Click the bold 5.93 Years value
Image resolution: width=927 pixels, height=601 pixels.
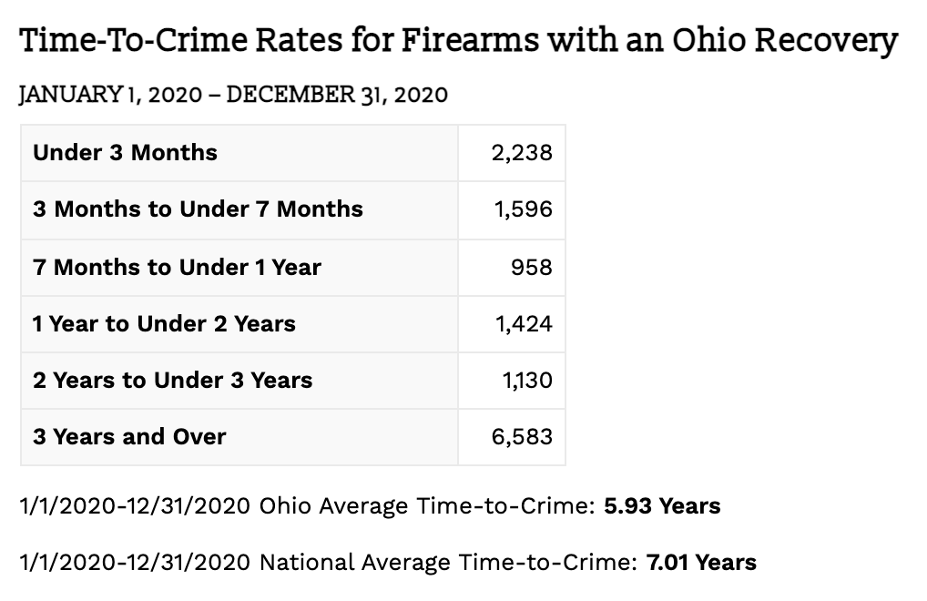(662, 506)
